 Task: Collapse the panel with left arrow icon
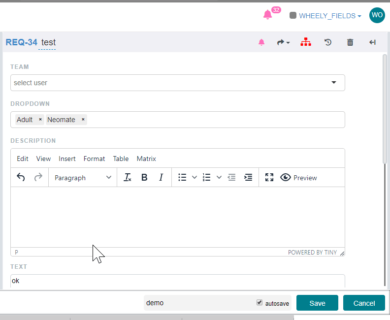[372, 42]
